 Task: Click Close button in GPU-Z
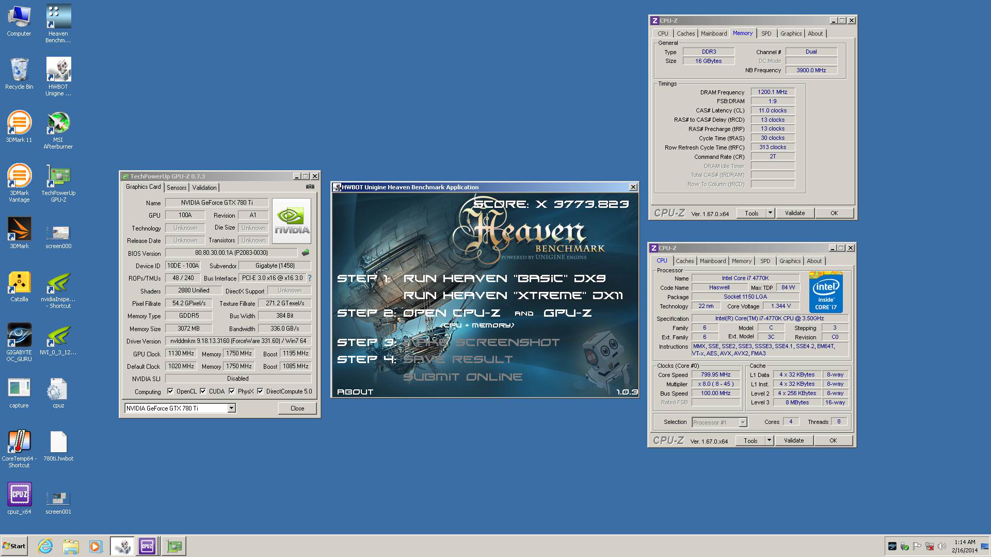point(297,408)
